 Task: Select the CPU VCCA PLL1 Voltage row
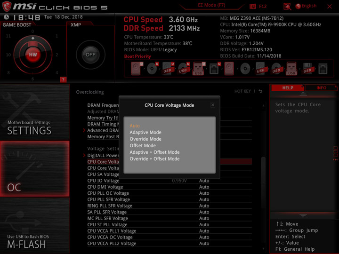(169, 231)
